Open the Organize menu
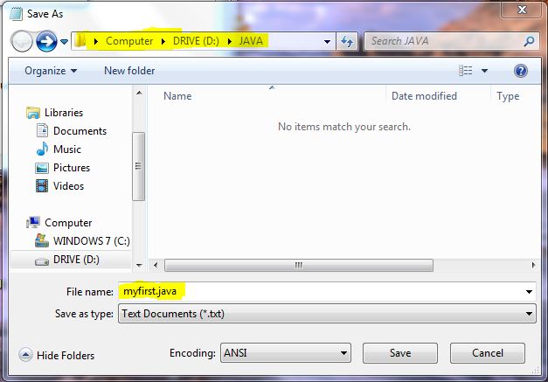The height and width of the screenshot is (382, 548). click(51, 71)
